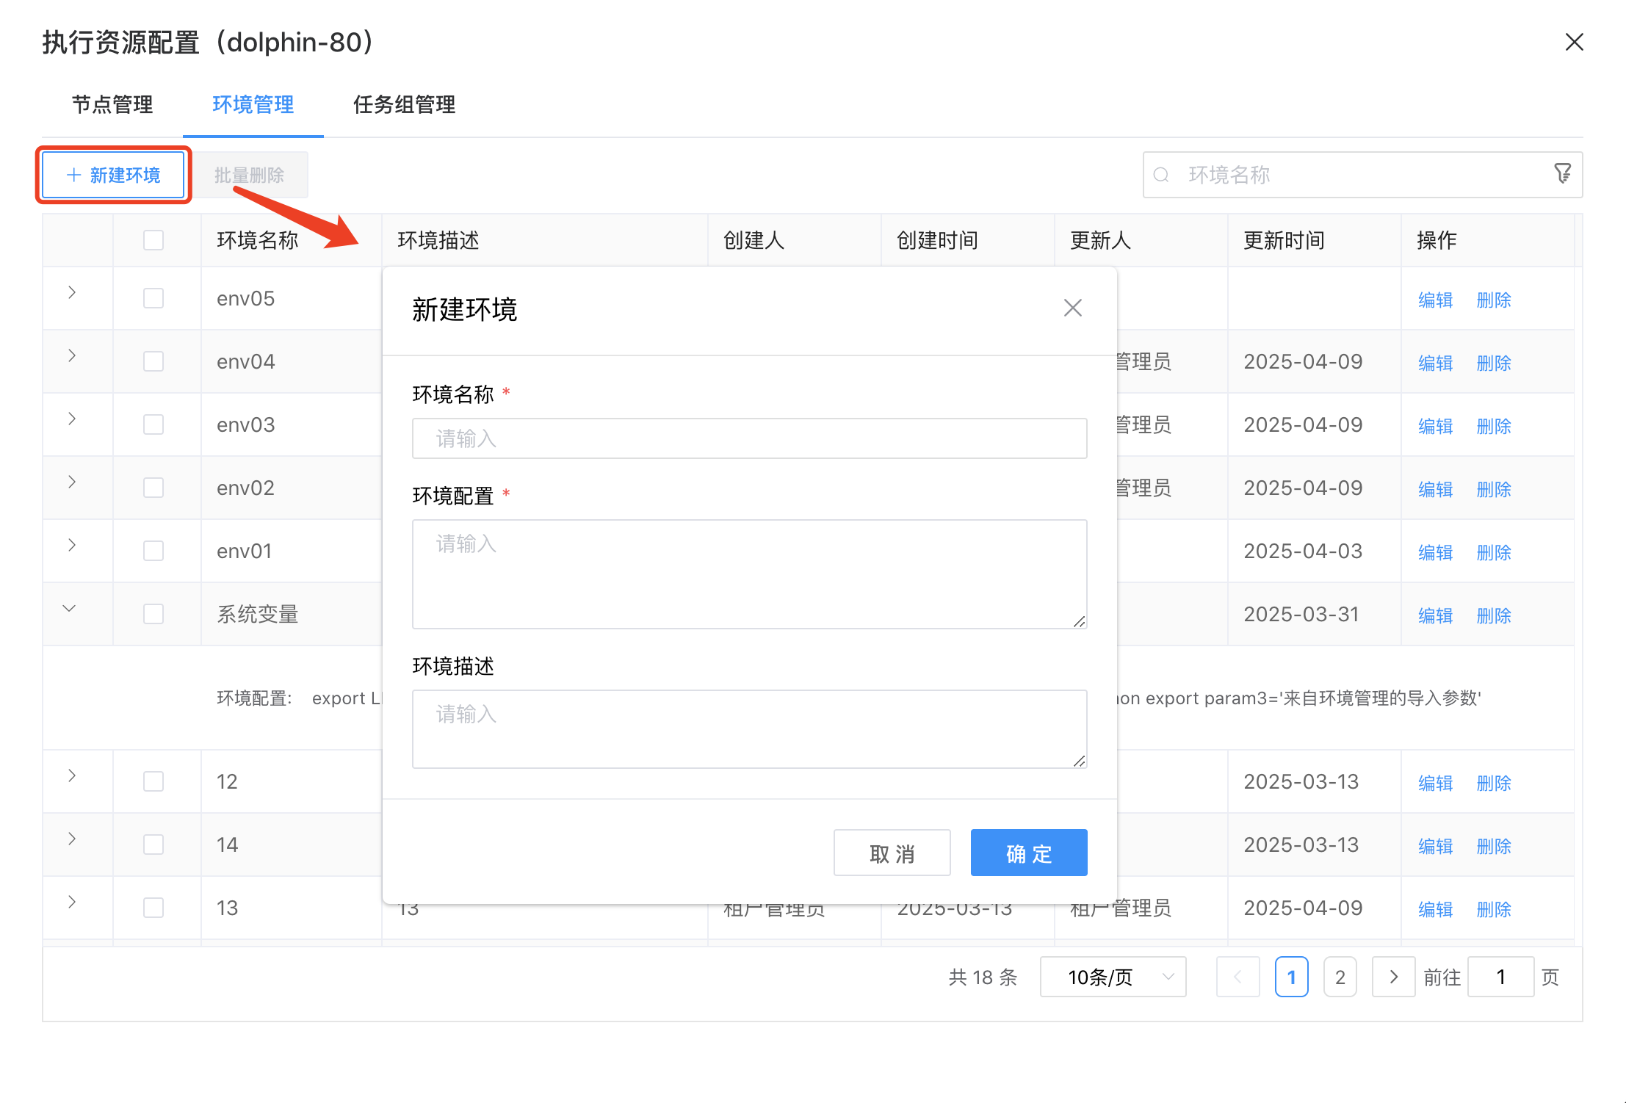Screen dimensions: 1626x1103
Task: Check the checkbox on the 系统变量 row
Action: point(153,614)
